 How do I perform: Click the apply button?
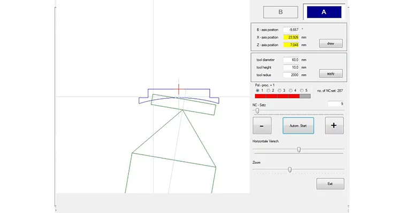tap(331, 74)
